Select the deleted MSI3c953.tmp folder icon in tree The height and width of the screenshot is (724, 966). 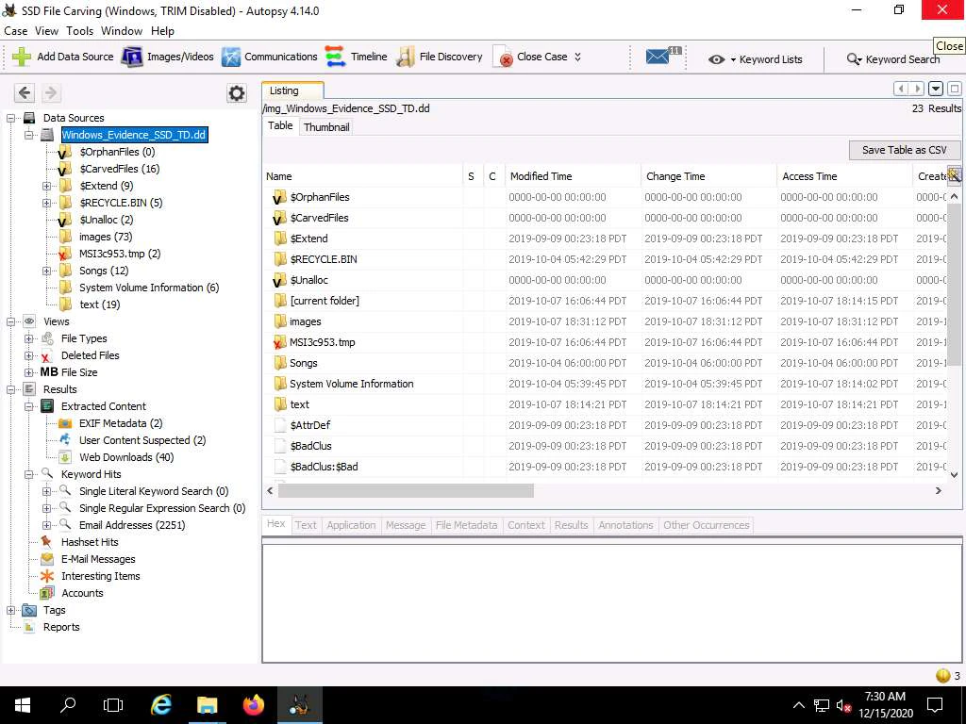pyautogui.click(x=65, y=254)
